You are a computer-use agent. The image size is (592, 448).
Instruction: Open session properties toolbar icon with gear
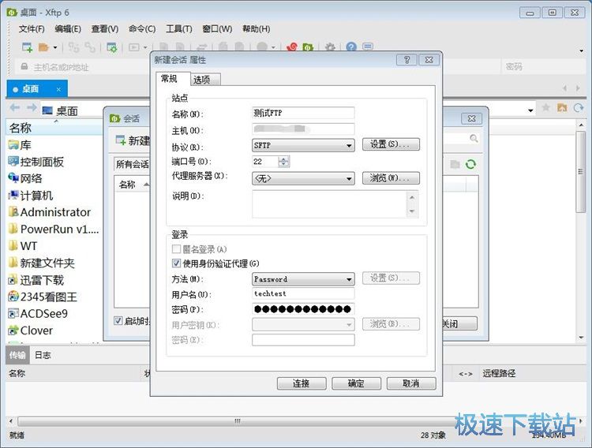click(x=112, y=47)
